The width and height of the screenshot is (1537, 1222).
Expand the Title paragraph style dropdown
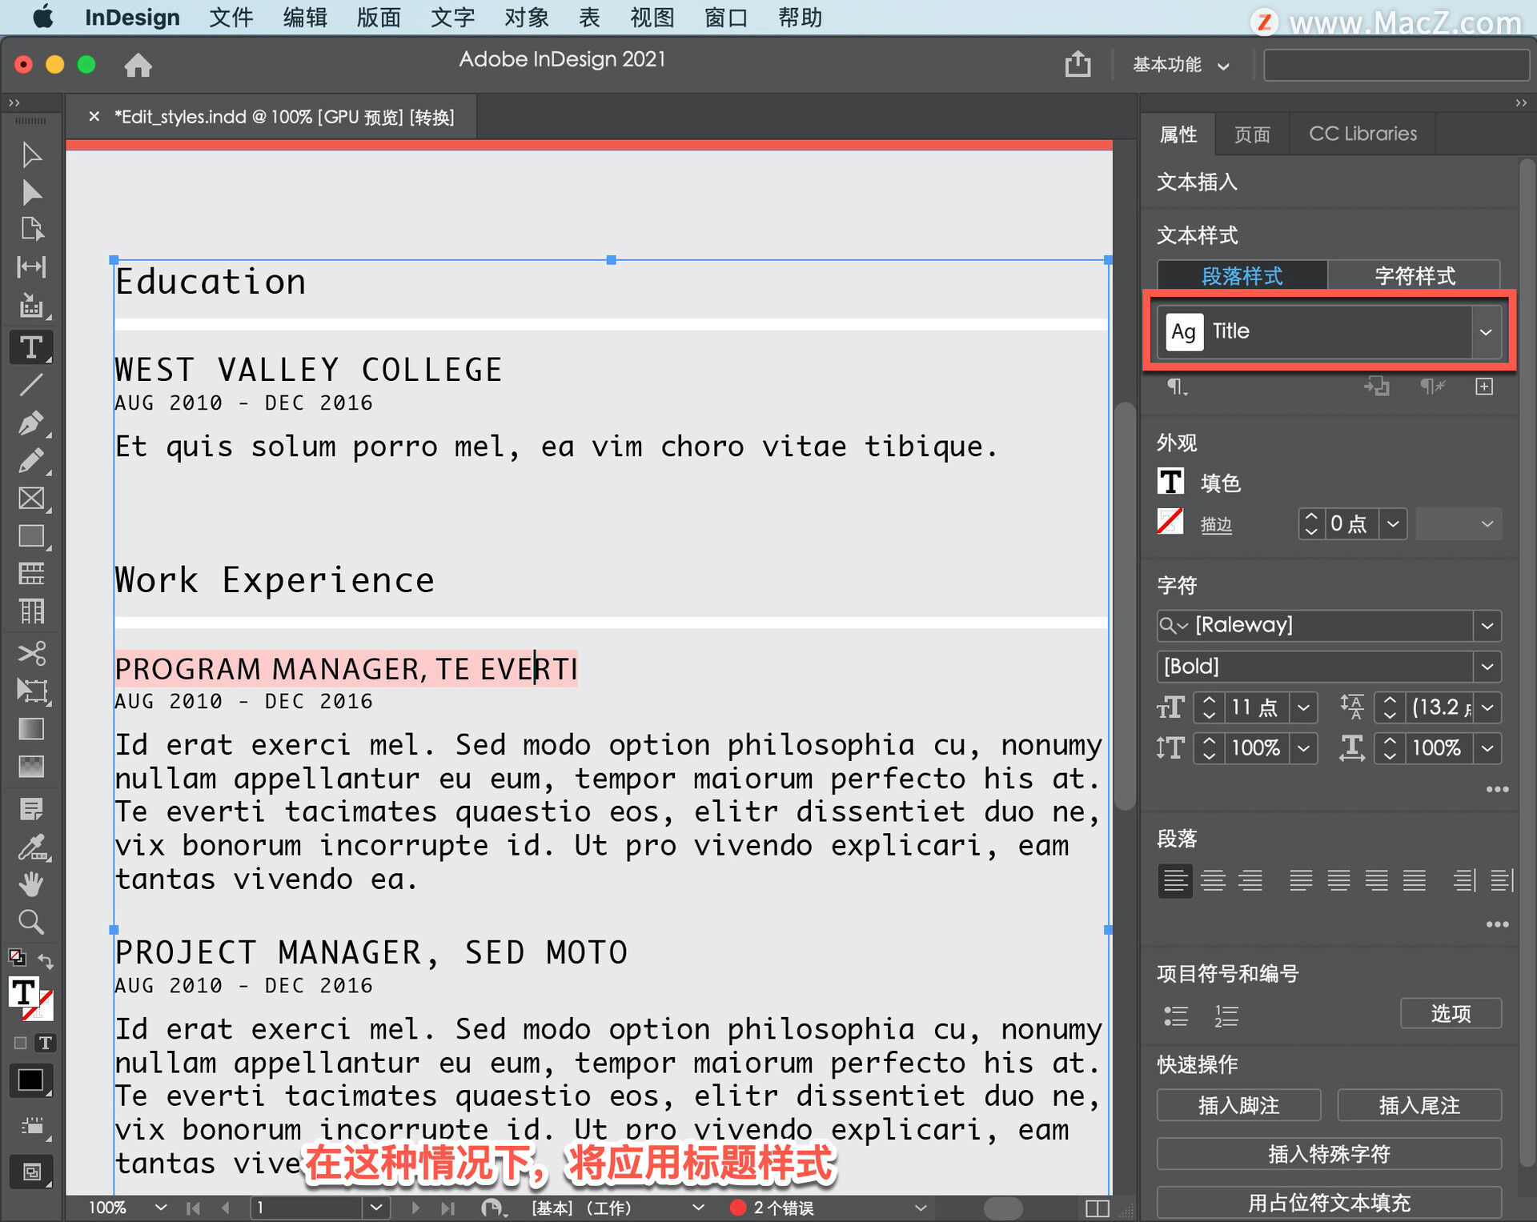1485,331
